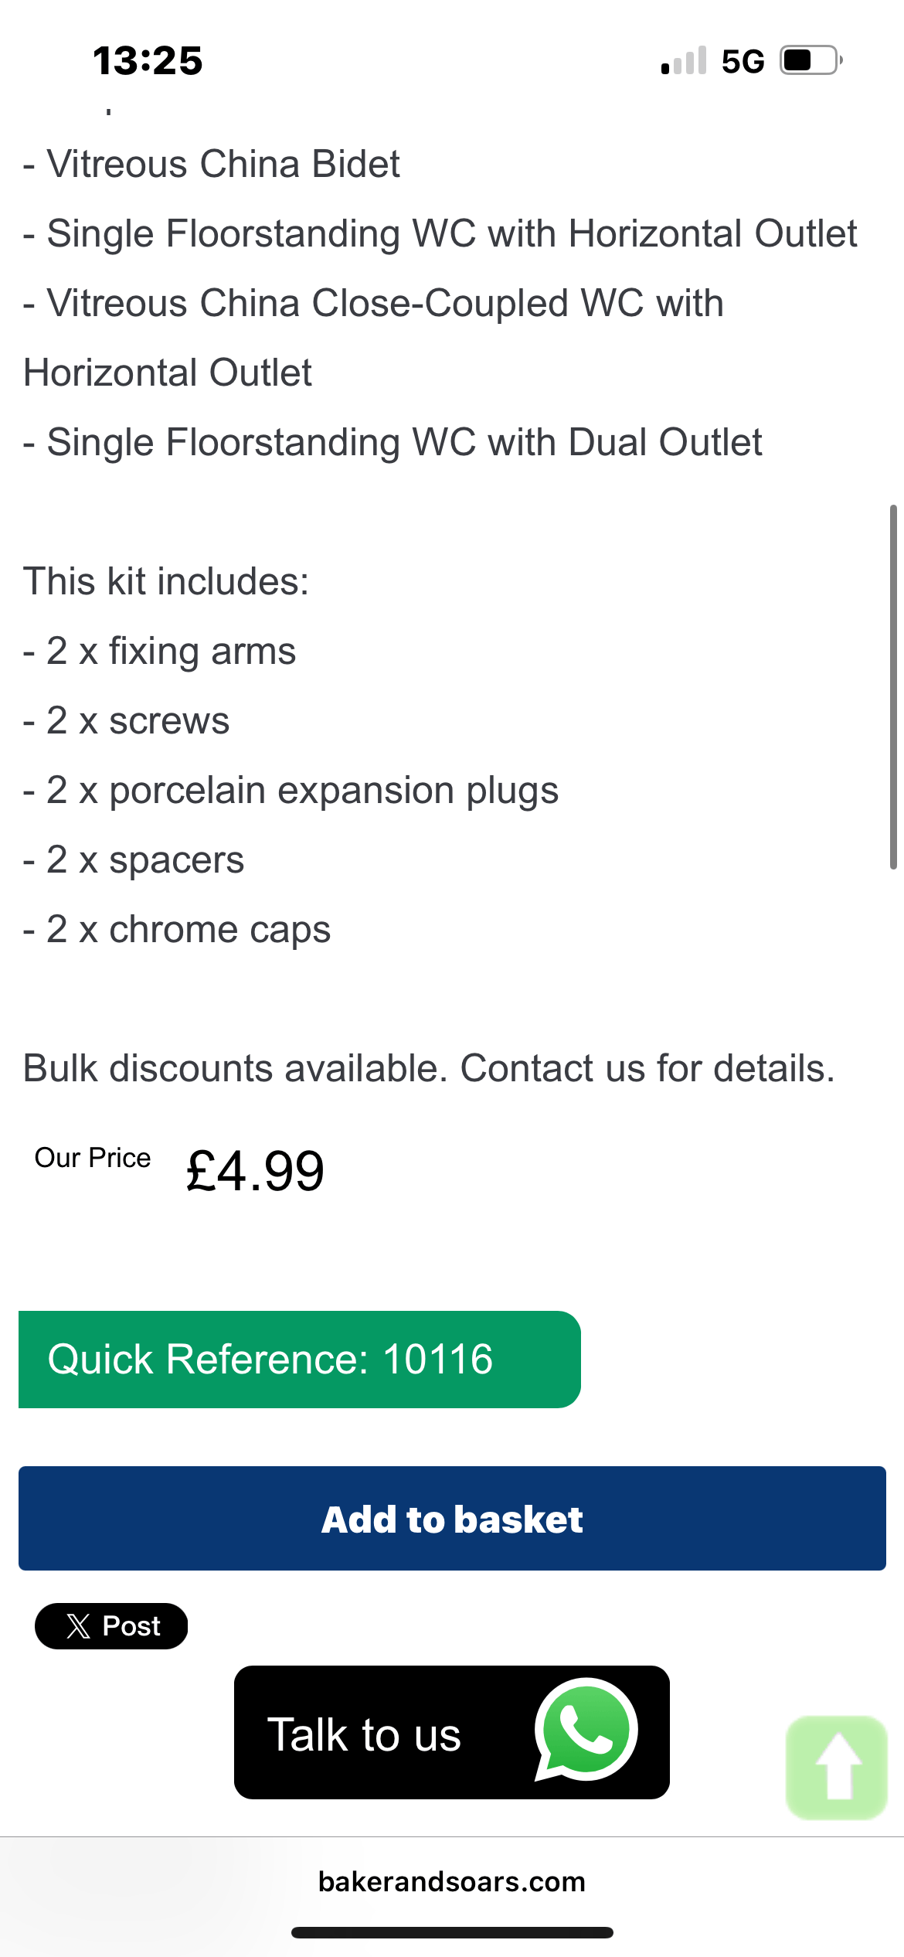
Task: Click the X logo in Post button
Action: coord(78,1626)
